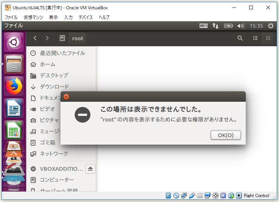Open the battery indicator in top panel

[x=228, y=26]
